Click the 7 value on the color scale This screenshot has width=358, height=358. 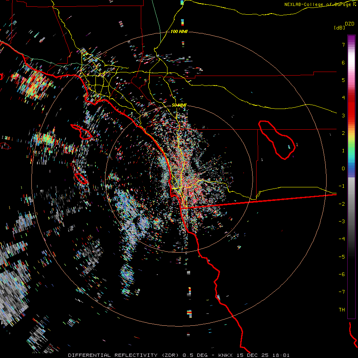click(343, 45)
